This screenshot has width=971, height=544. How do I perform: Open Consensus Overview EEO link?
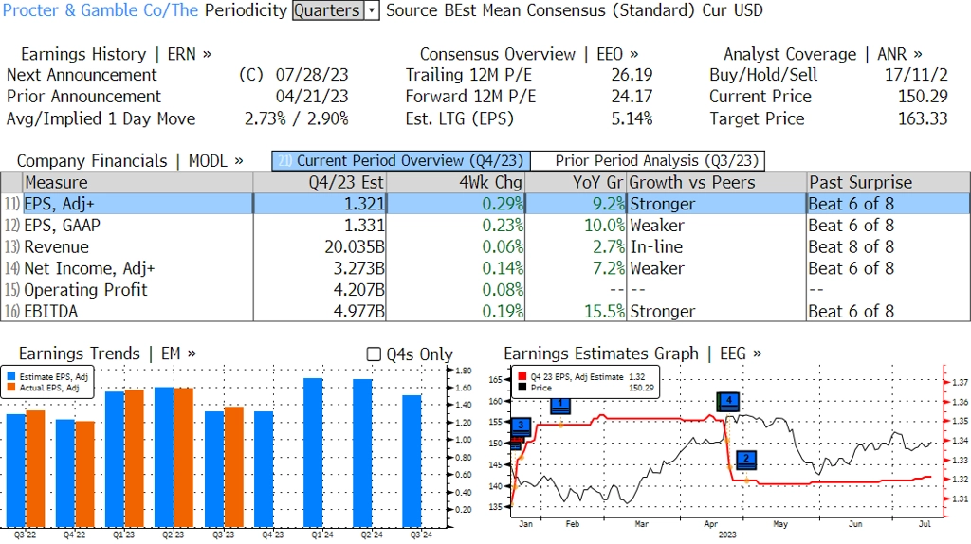pyautogui.click(x=529, y=54)
